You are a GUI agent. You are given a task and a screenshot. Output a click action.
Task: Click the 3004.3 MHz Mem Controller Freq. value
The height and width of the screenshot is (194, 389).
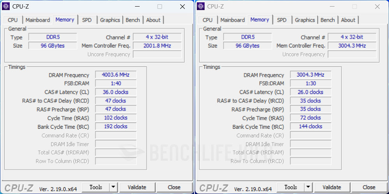352,45
